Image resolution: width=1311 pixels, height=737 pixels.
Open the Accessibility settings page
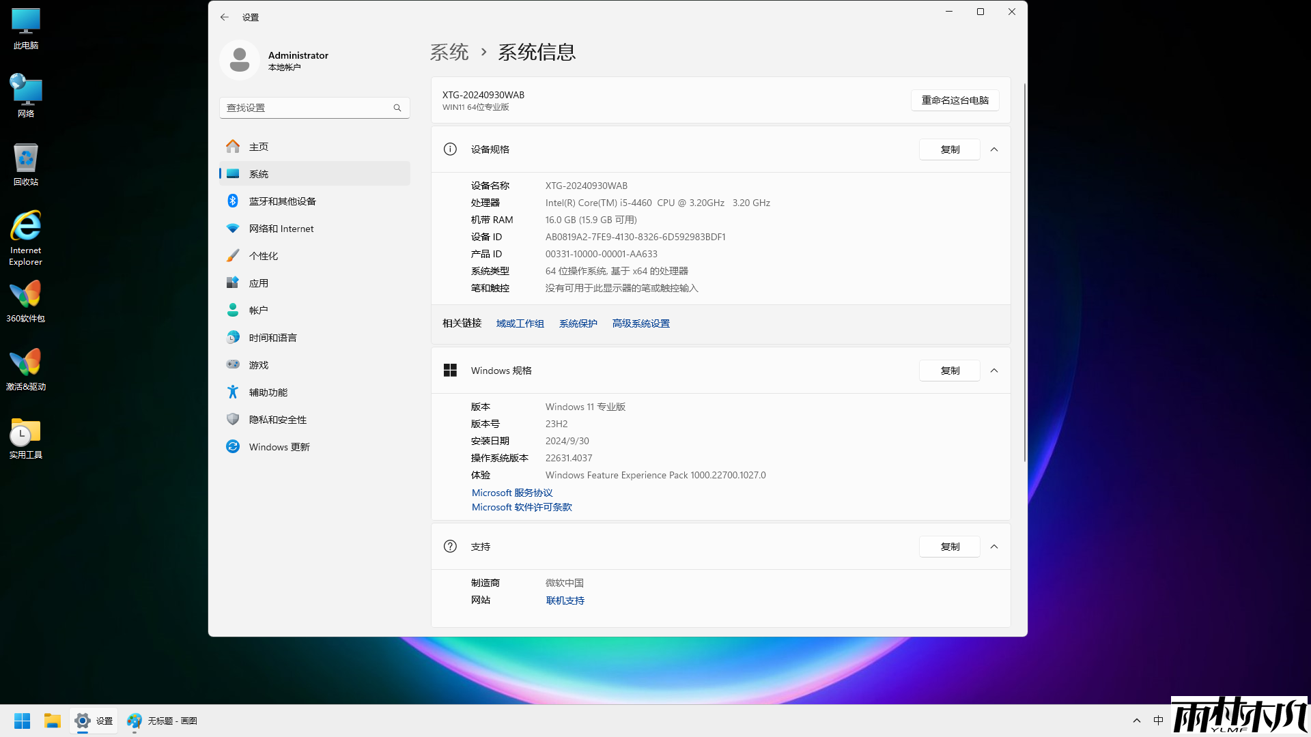[268, 392]
